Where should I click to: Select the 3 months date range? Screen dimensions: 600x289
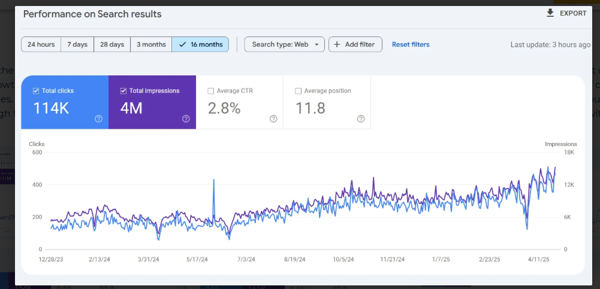[x=151, y=44]
